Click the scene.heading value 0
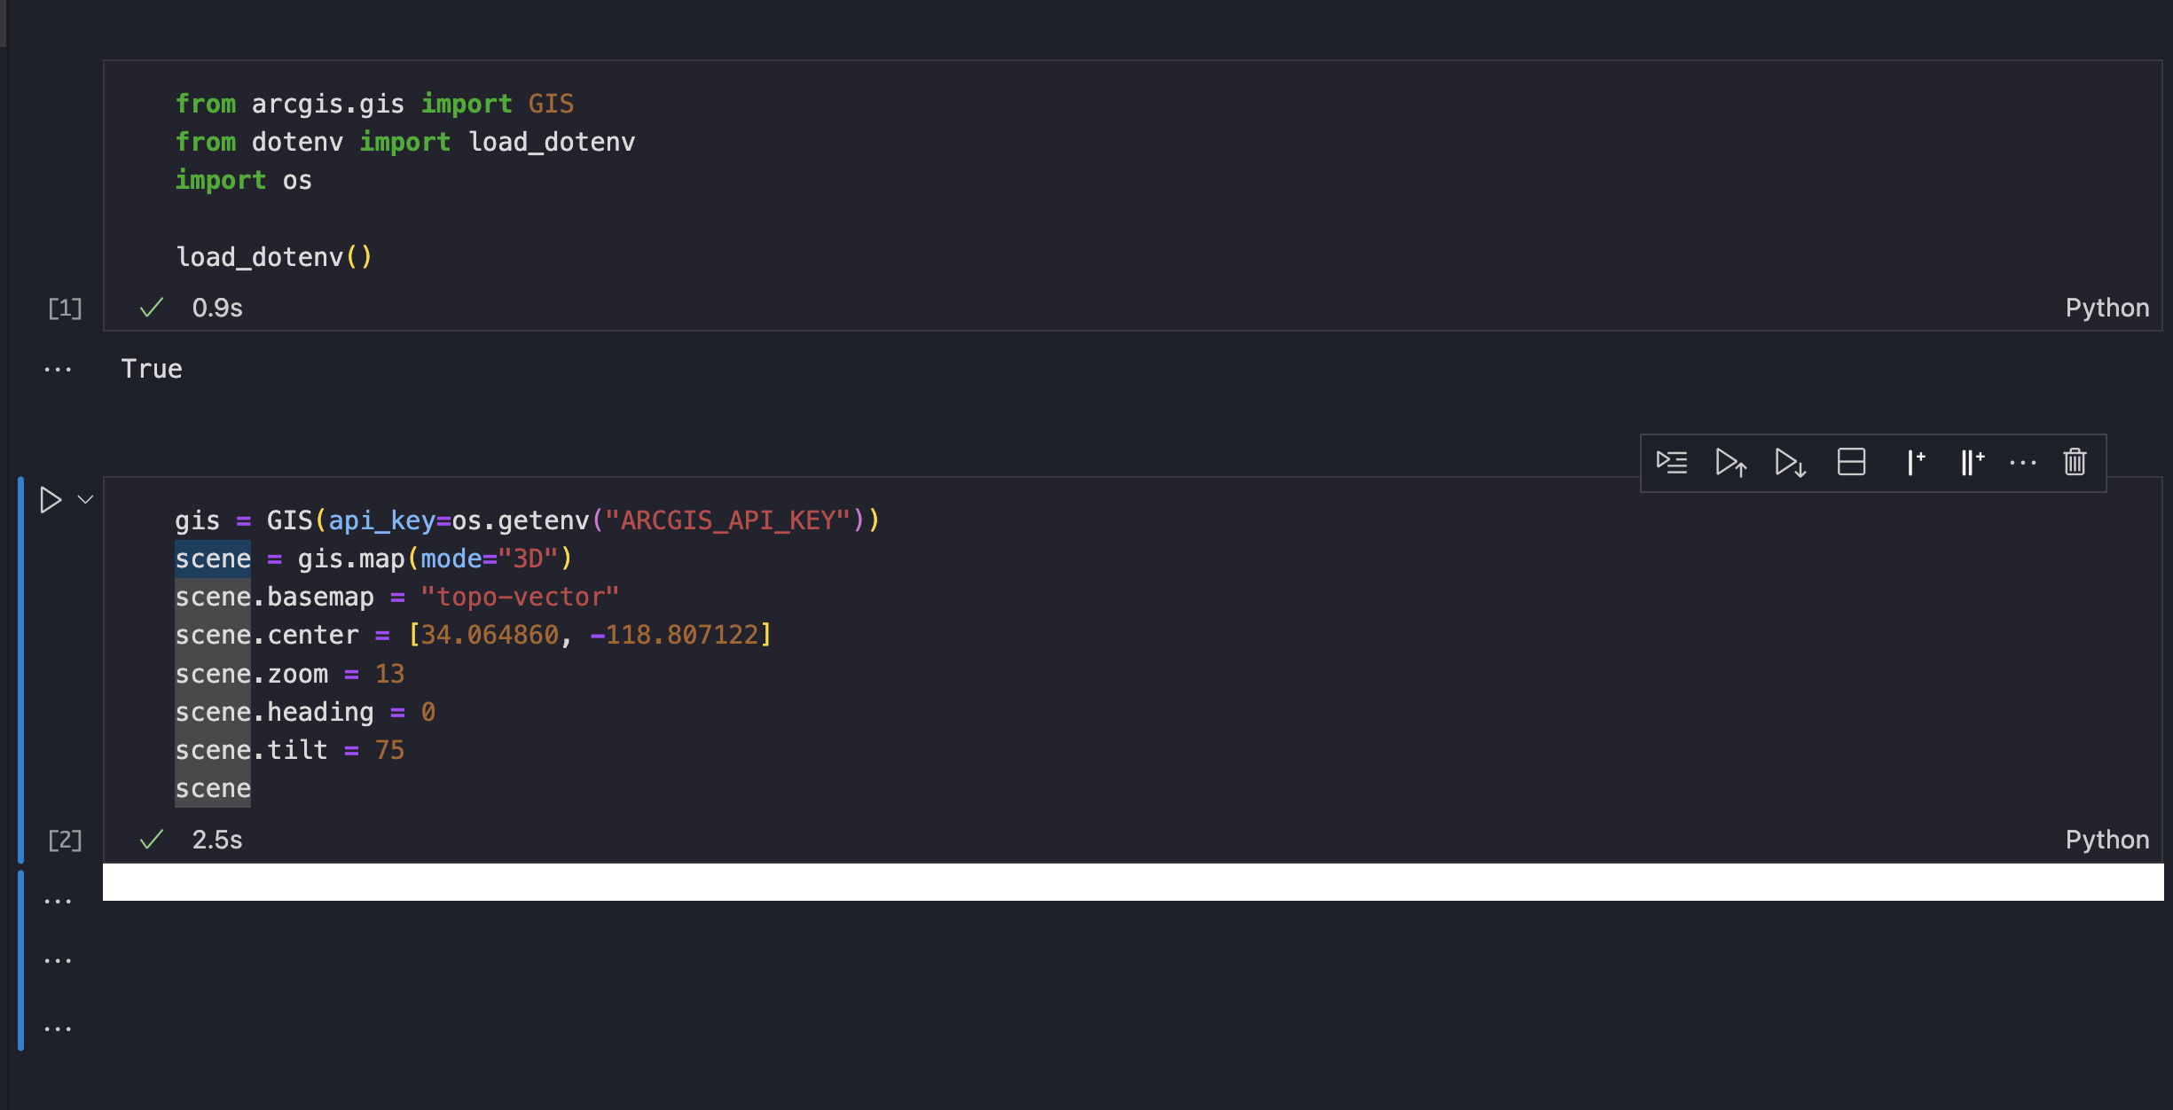Viewport: 2173px width, 1110px height. click(428, 712)
